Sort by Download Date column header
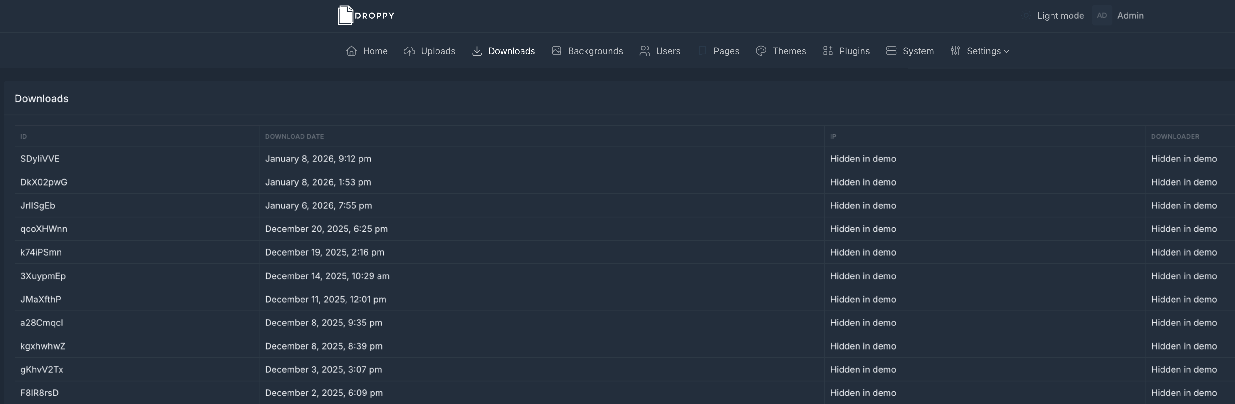1235x404 pixels. pos(294,136)
